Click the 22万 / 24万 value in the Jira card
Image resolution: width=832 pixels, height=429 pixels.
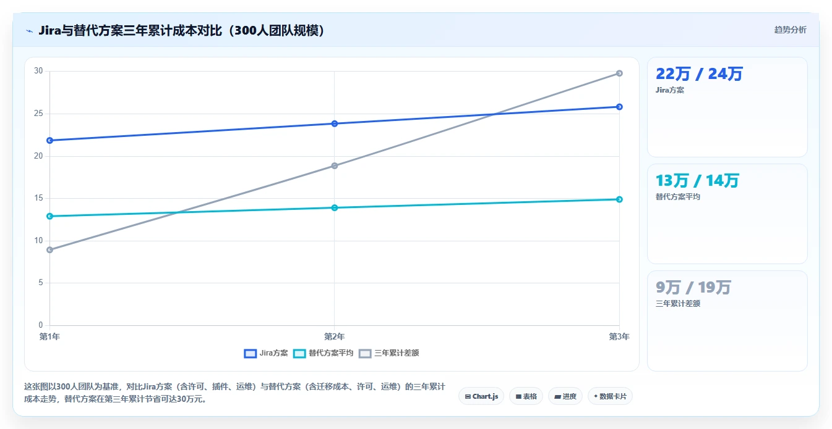coord(699,74)
